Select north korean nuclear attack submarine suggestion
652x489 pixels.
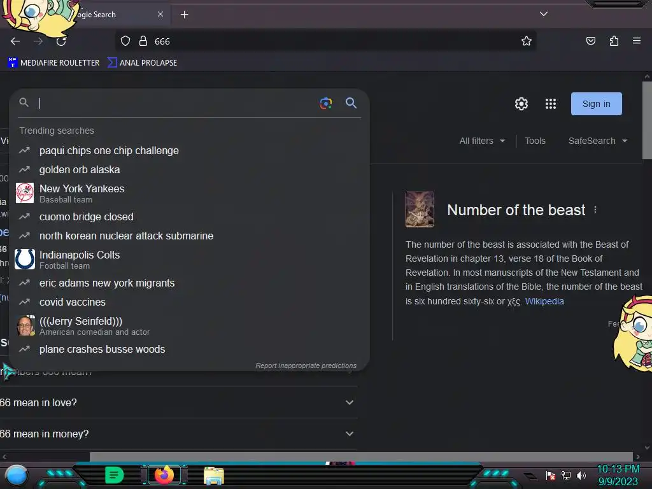pyautogui.click(x=189, y=236)
